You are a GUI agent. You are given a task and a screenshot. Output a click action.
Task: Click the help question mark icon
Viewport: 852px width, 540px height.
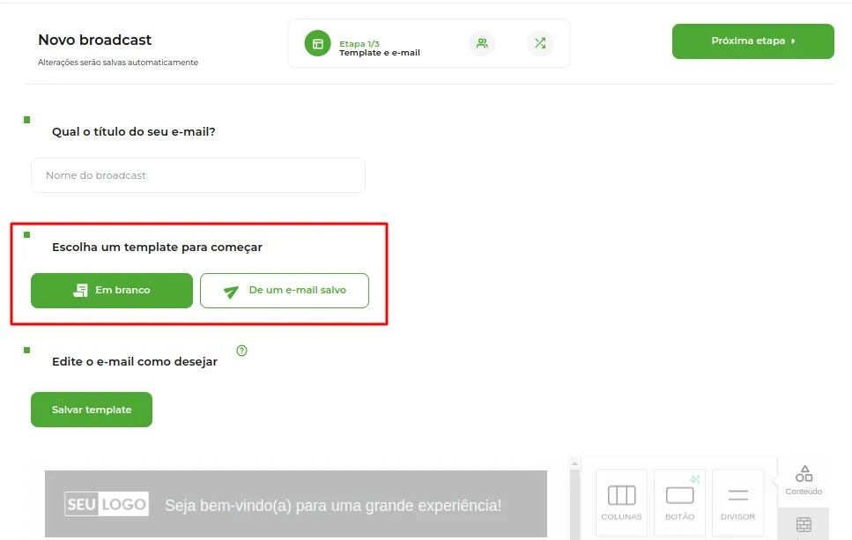[x=241, y=351]
